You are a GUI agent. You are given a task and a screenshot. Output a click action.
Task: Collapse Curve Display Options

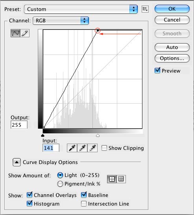(17, 162)
